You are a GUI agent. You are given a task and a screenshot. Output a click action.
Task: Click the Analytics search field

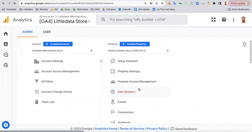[141, 20]
